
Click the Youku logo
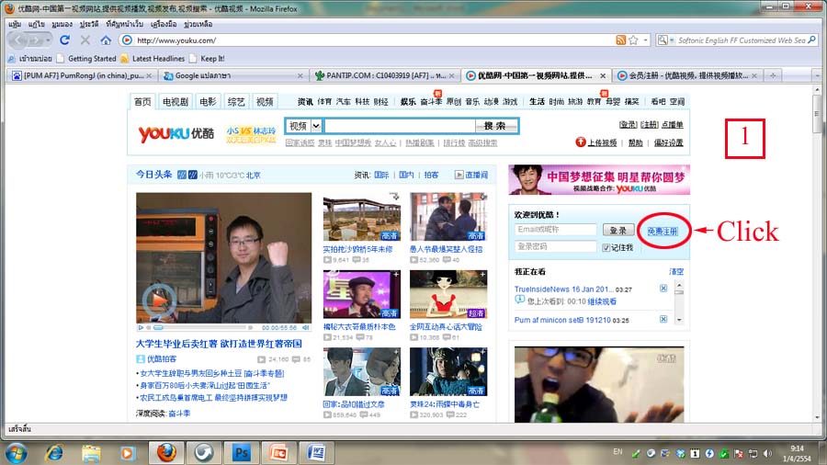click(176, 134)
